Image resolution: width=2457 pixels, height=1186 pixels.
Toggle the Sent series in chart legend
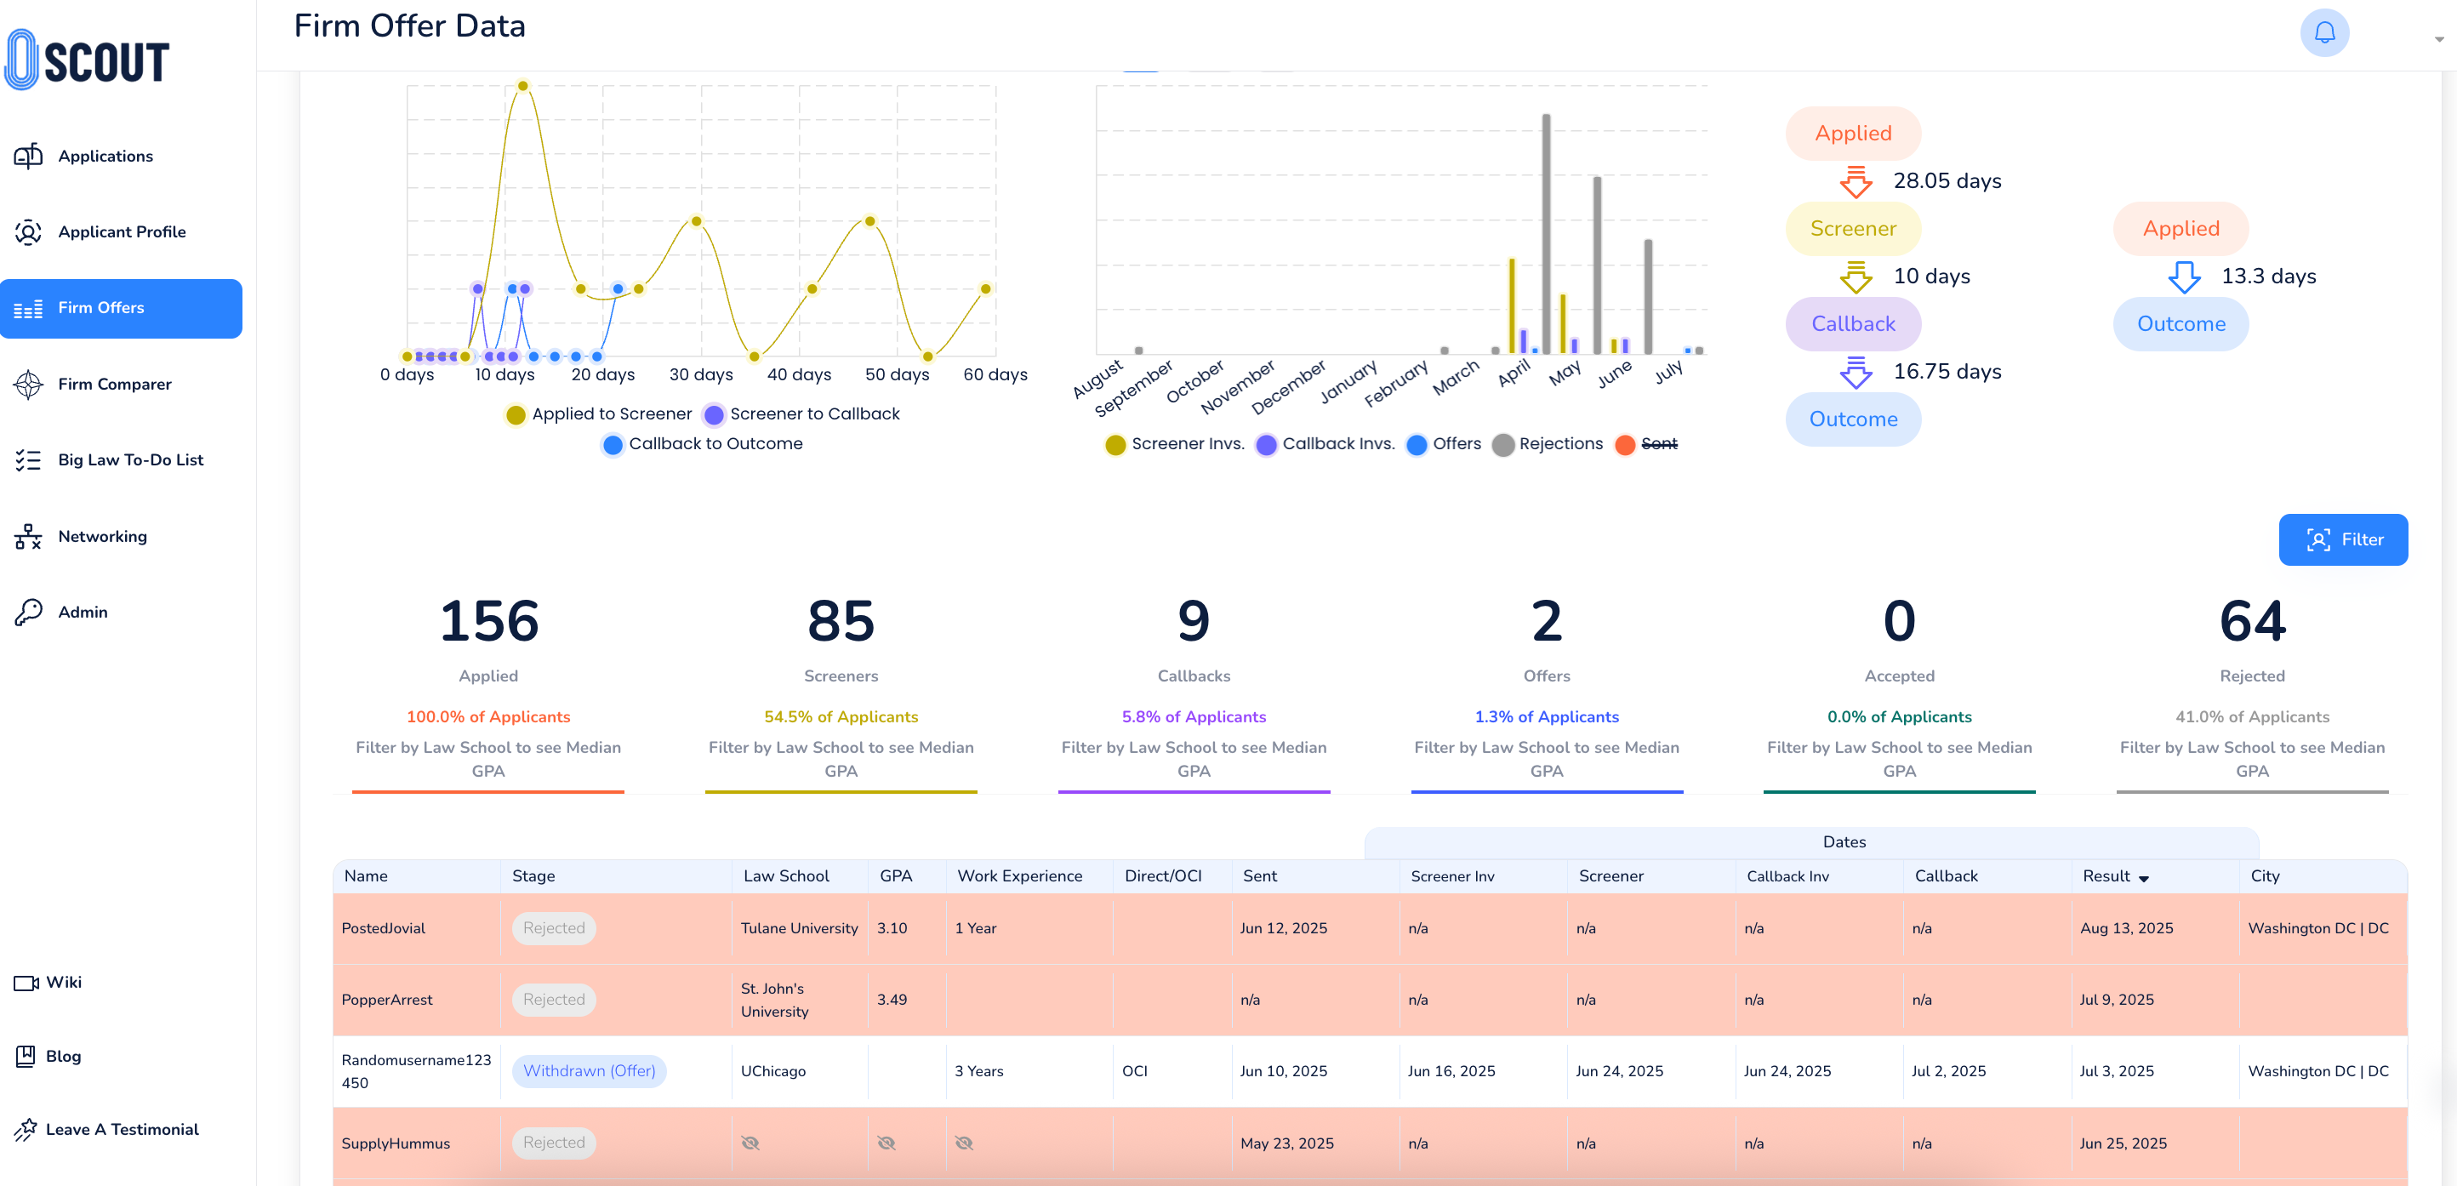point(1645,443)
